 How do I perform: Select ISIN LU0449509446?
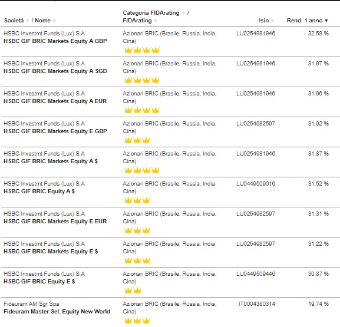tap(256, 273)
